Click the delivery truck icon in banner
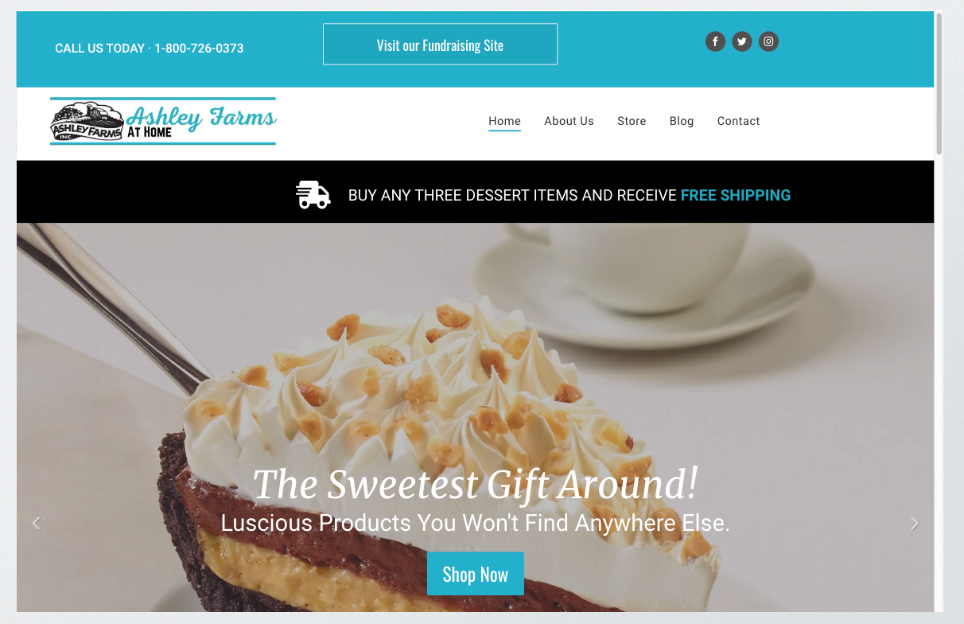Screen dimensions: 964x624 [x=313, y=195]
